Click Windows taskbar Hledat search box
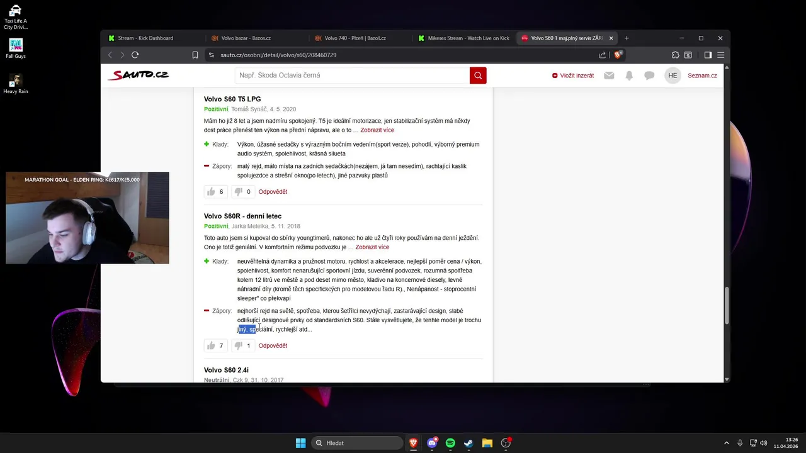This screenshot has width=806, height=453. click(x=358, y=443)
